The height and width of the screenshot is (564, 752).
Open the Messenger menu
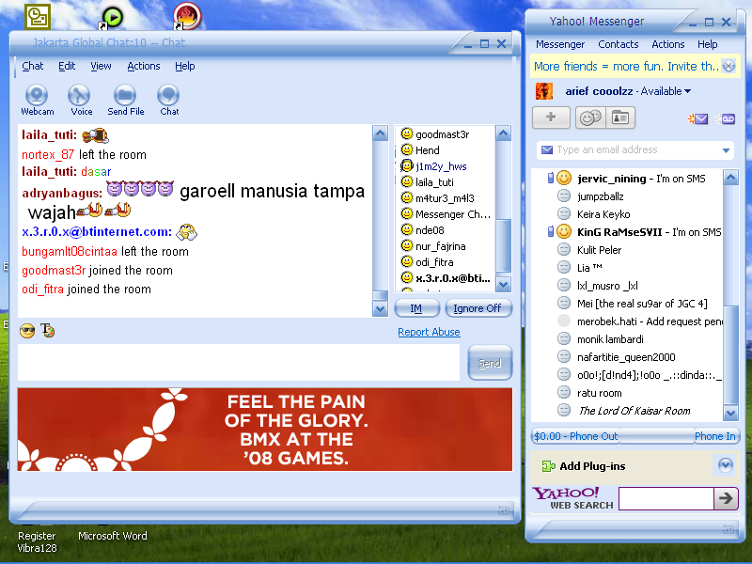point(560,44)
